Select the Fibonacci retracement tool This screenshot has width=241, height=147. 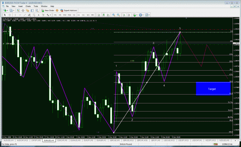34,15
